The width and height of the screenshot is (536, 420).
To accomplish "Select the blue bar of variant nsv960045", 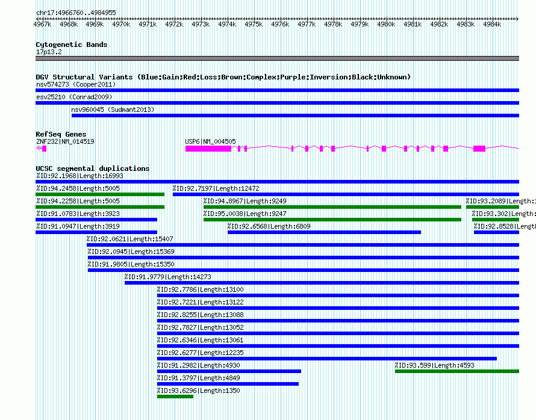I will 295,116.
